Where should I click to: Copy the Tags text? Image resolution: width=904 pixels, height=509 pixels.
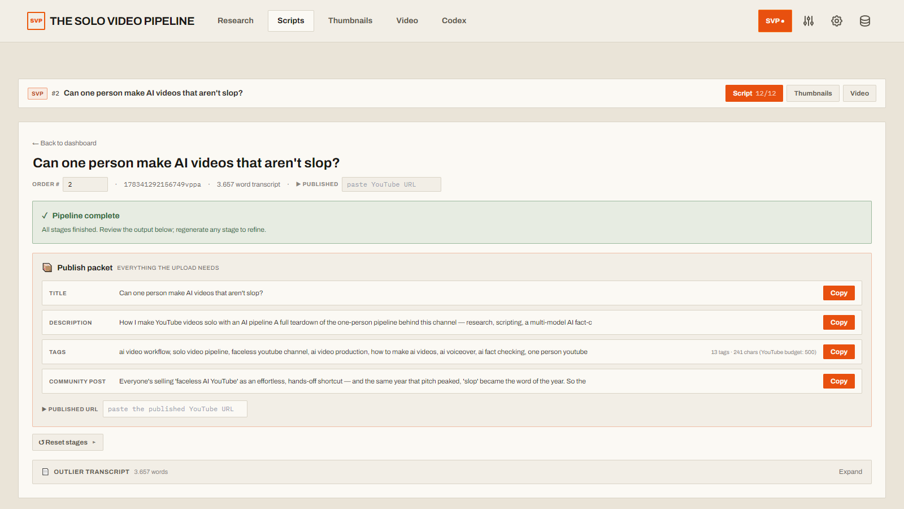[839, 352]
